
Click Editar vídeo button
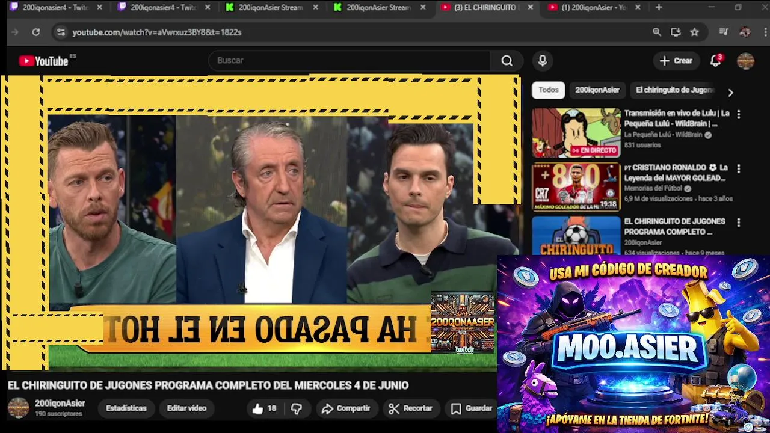[186, 408]
